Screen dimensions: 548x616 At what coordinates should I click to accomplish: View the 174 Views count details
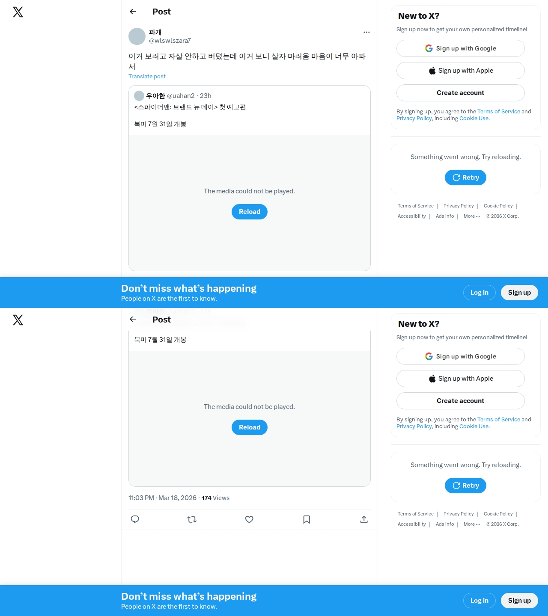[x=215, y=498]
